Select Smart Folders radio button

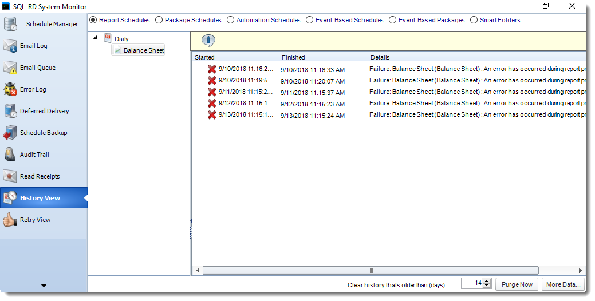pyautogui.click(x=474, y=19)
